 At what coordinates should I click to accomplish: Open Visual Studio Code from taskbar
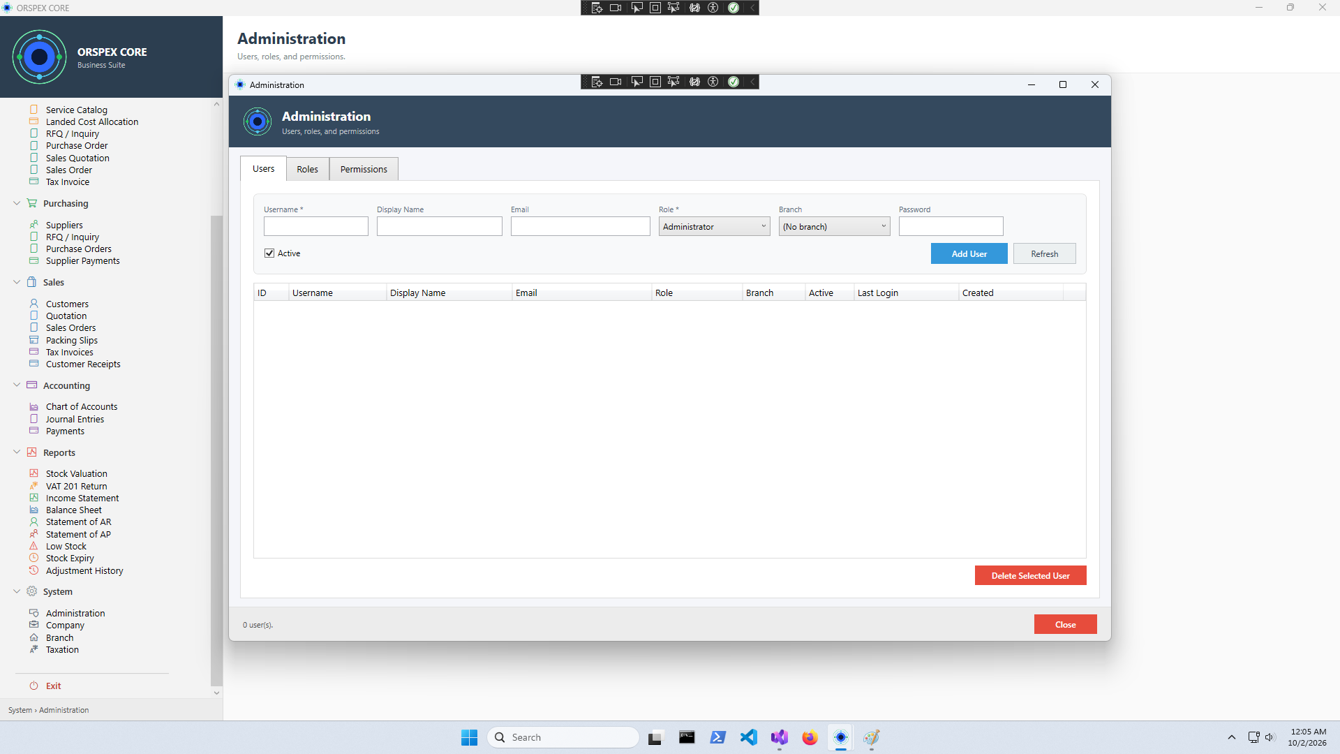748,737
